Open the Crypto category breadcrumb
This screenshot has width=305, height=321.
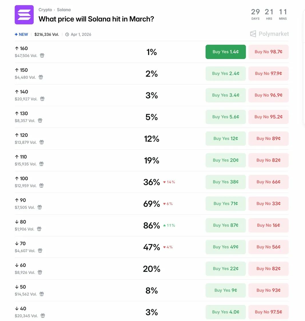45,9
